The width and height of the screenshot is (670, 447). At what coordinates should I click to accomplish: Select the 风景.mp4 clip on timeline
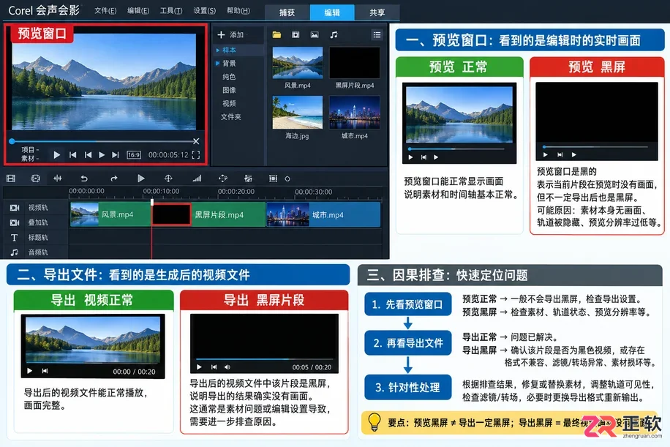[x=110, y=214]
